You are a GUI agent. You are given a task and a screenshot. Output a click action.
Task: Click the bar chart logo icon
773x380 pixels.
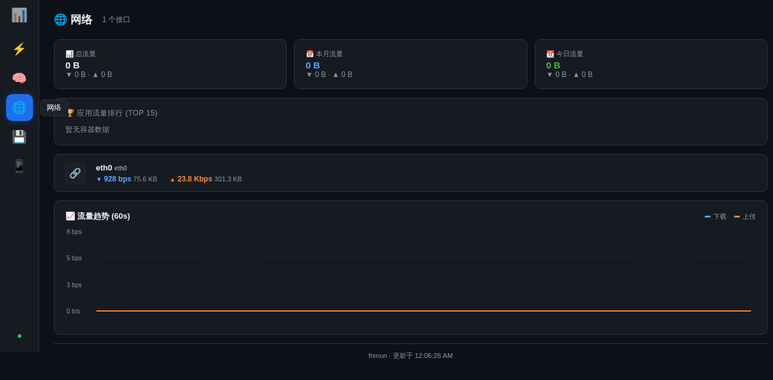19,15
